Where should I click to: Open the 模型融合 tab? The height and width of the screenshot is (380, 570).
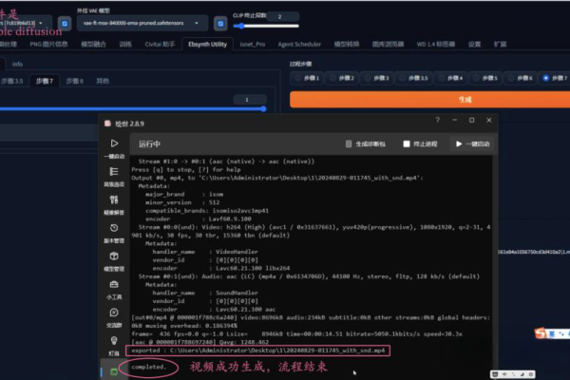tap(93, 44)
